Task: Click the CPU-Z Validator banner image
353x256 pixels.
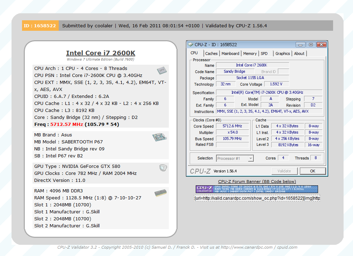Action: coord(257,189)
